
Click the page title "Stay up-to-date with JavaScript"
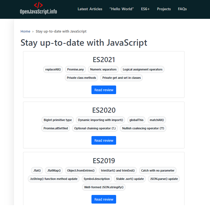84,43
